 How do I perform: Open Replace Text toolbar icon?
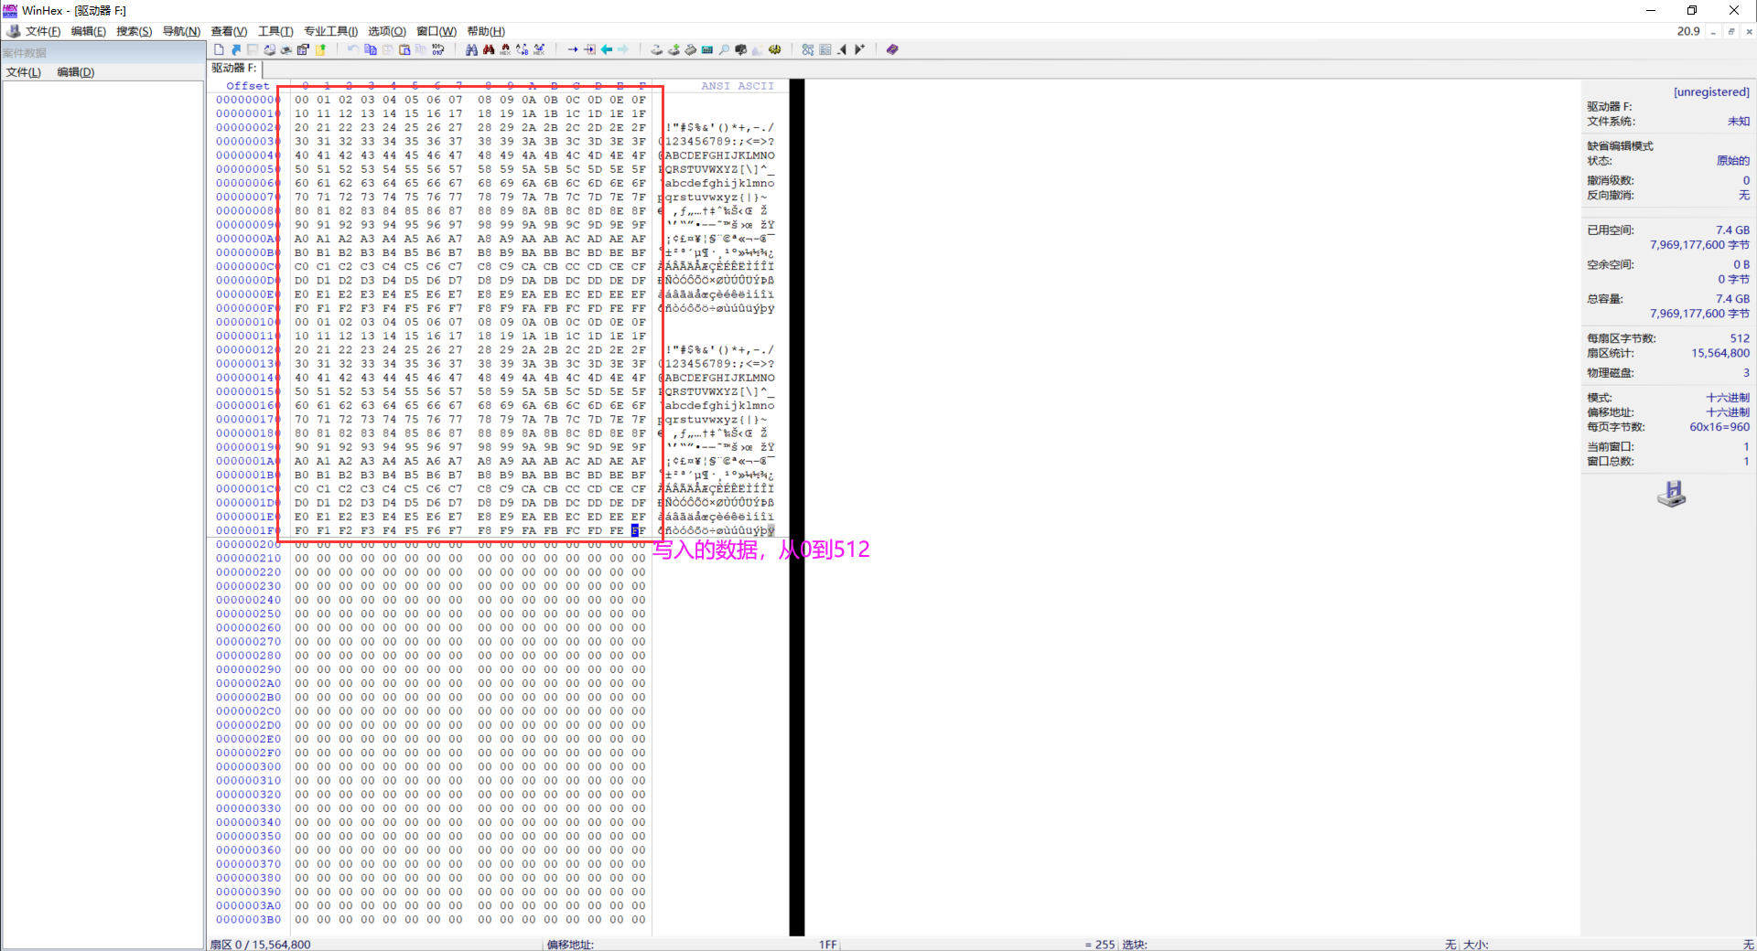pyautogui.click(x=522, y=49)
